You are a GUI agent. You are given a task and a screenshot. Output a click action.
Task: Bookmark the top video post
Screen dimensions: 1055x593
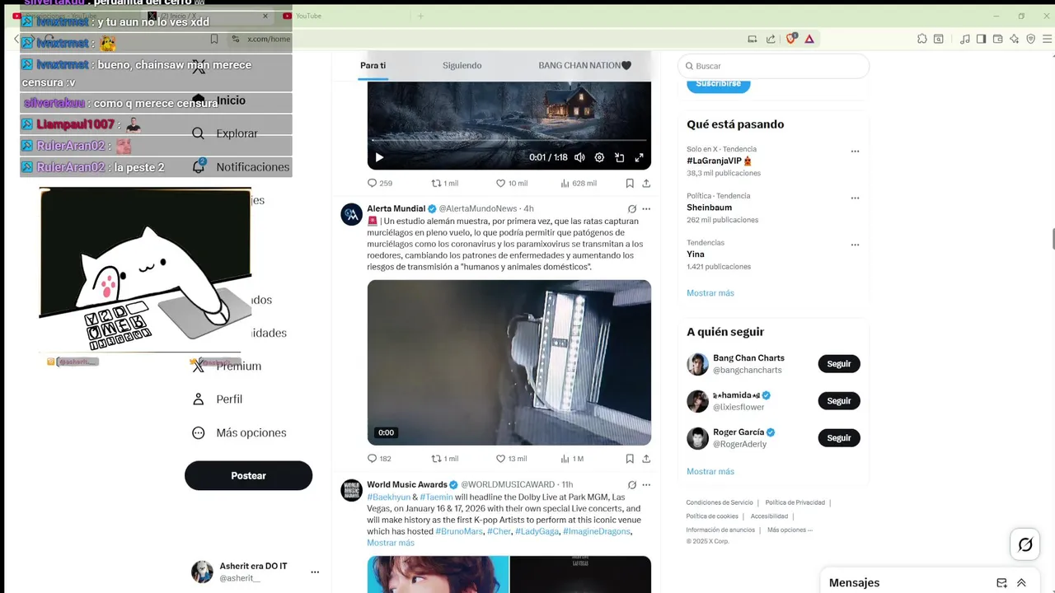click(630, 183)
